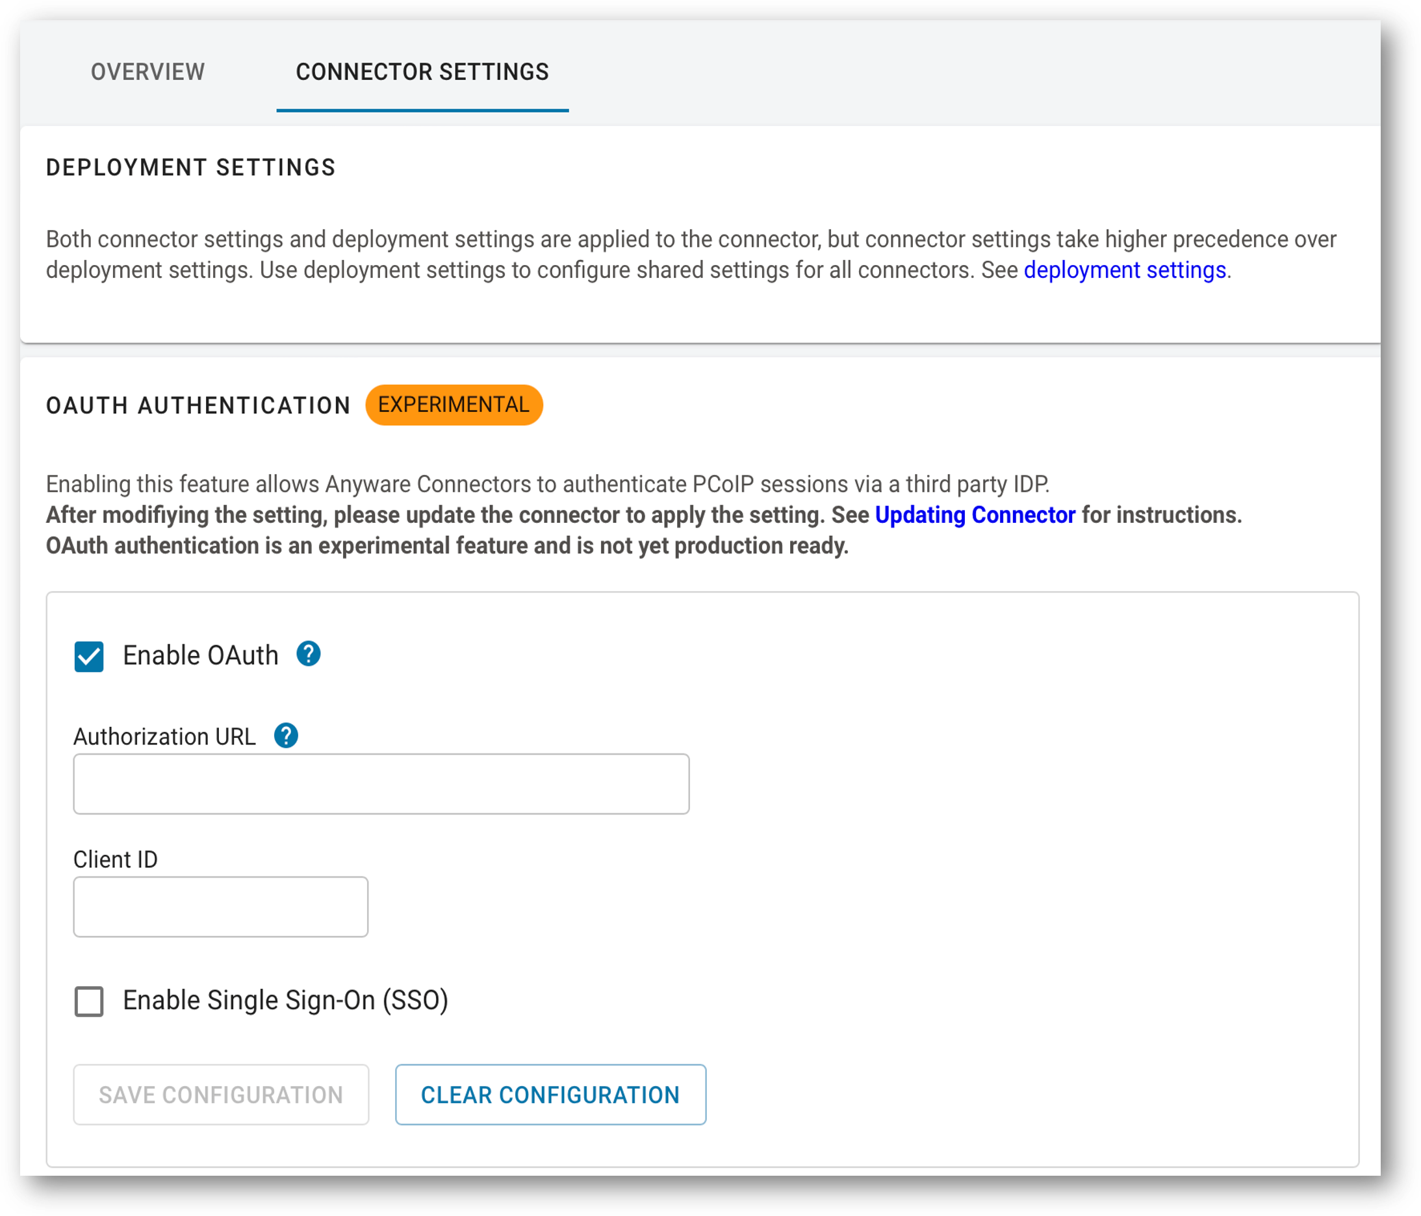
Task: Click the Save Configuration button
Action: 220,1095
